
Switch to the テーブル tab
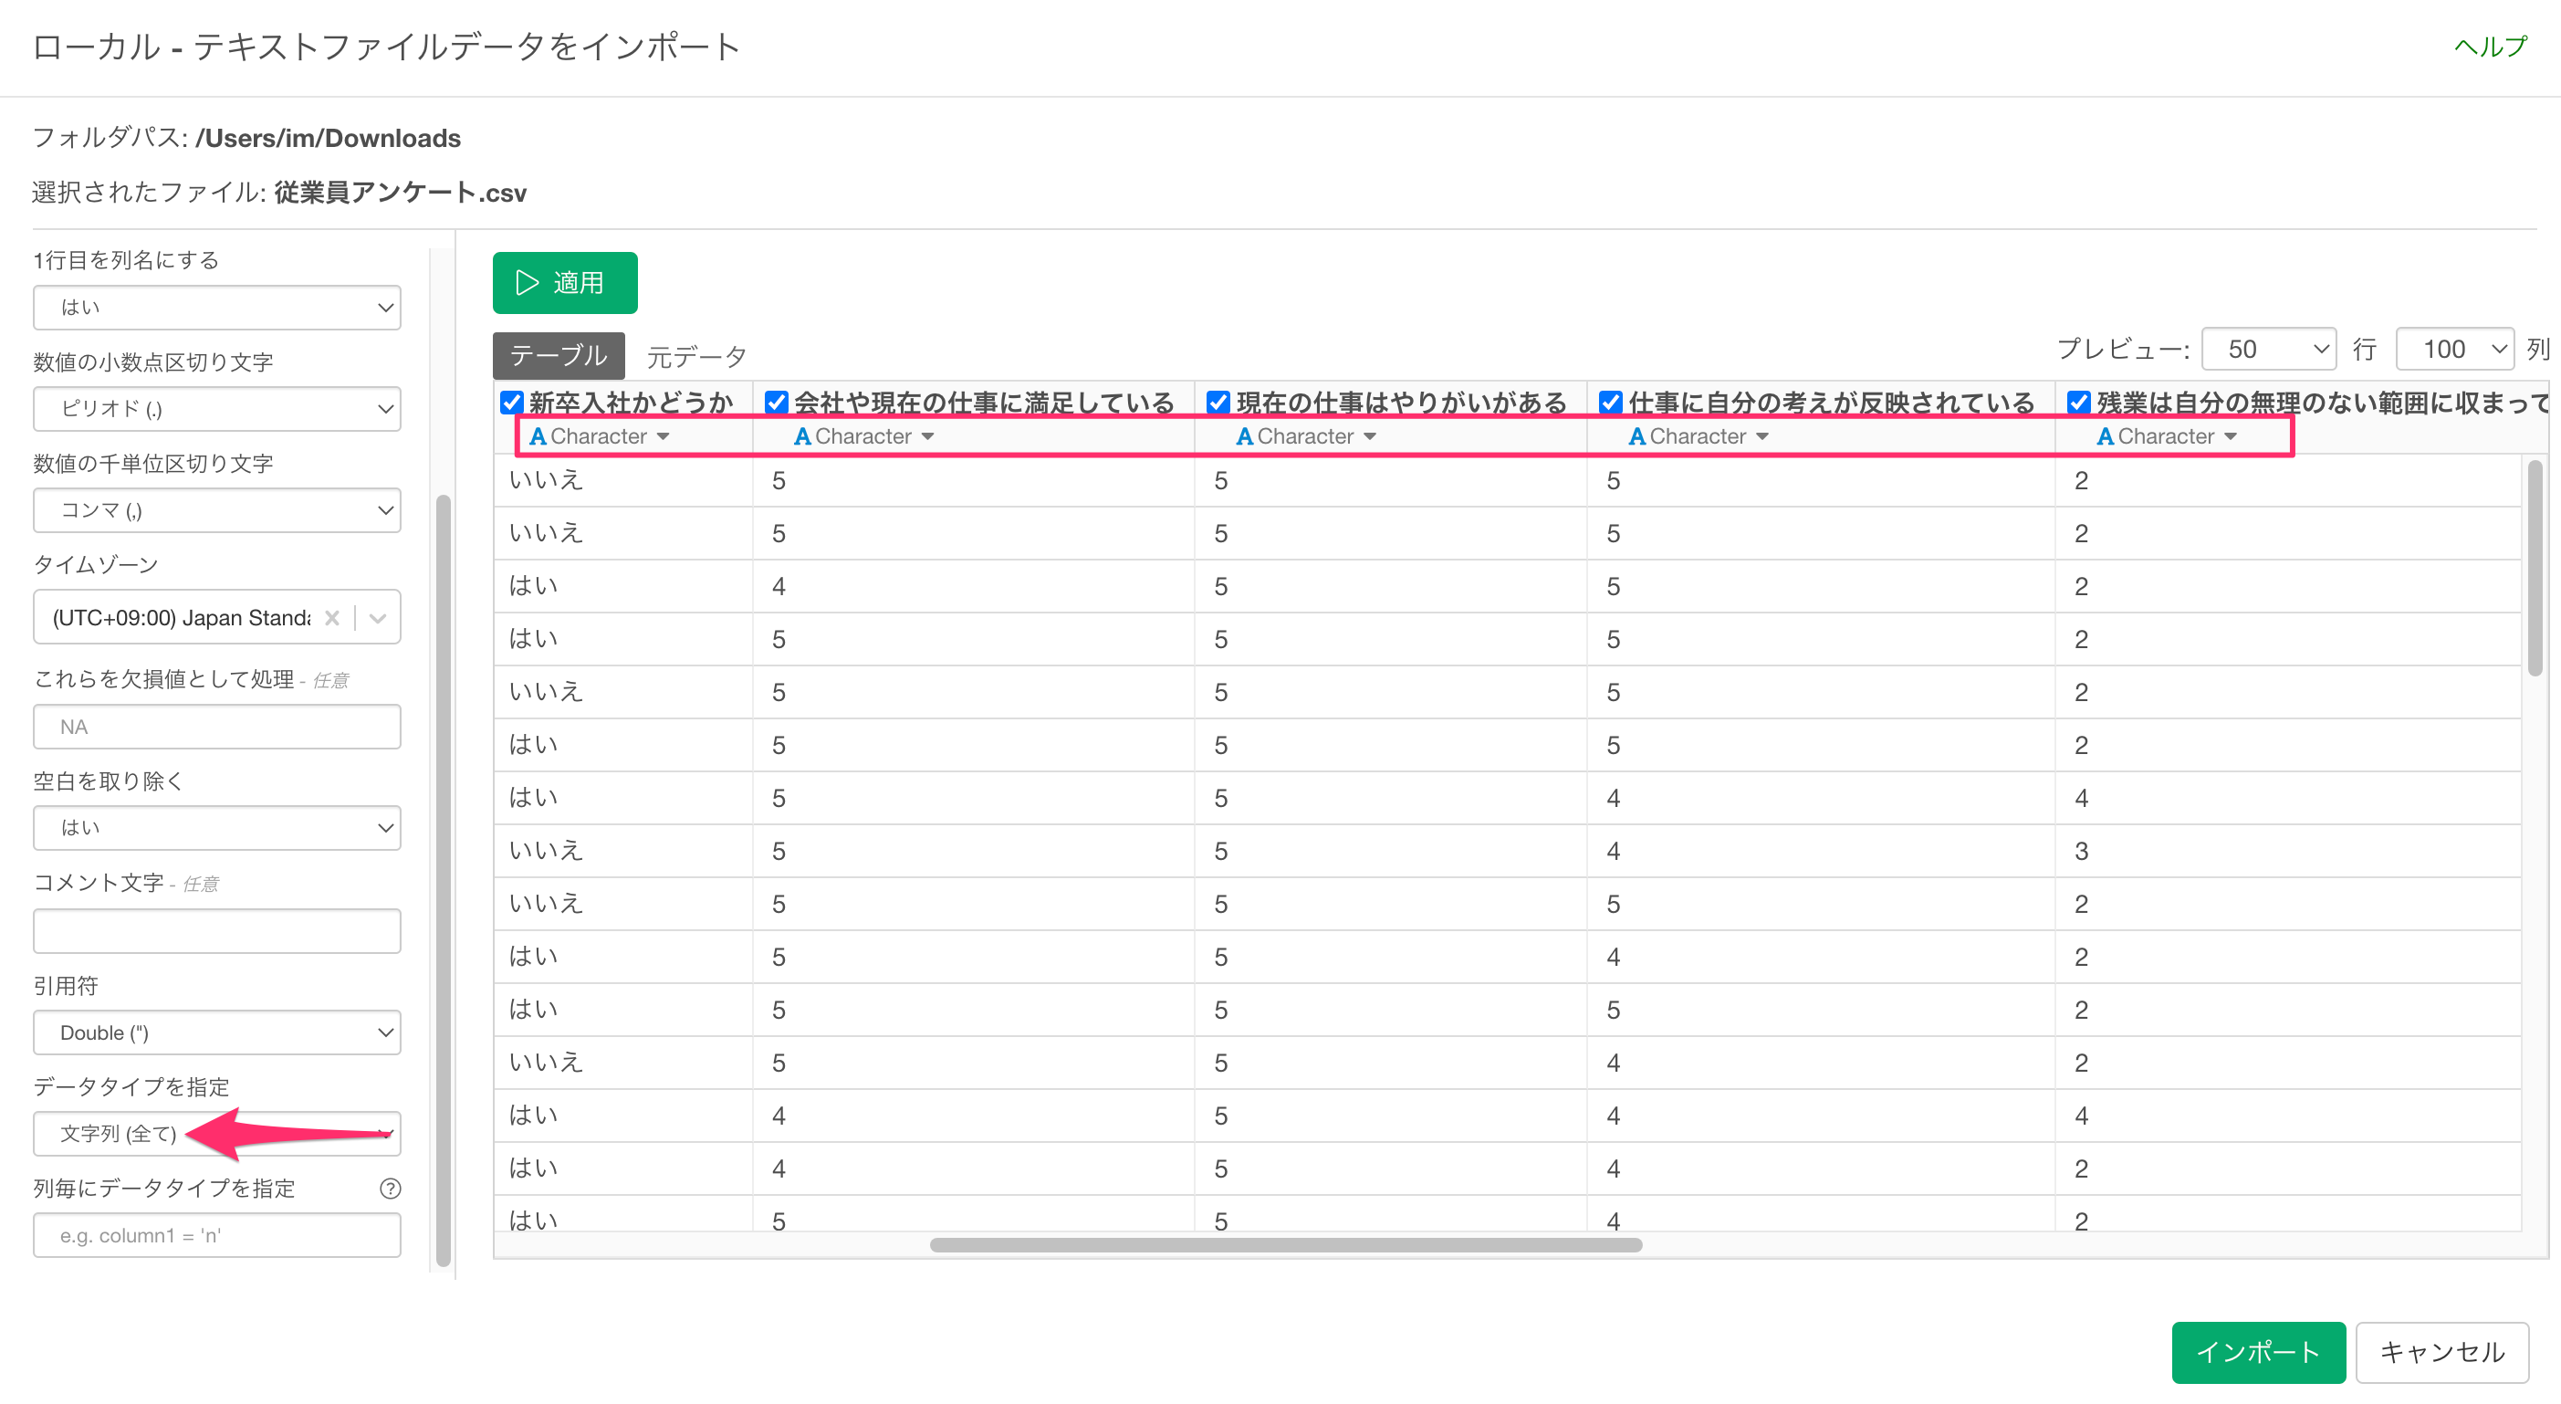coord(559,355)
